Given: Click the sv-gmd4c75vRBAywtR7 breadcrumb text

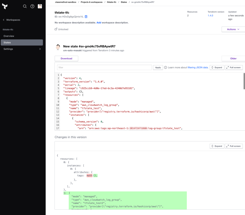Looking at the screenshot, I should tap(143, 2).
